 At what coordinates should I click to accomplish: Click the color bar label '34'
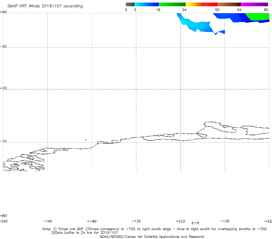[184, 10]
